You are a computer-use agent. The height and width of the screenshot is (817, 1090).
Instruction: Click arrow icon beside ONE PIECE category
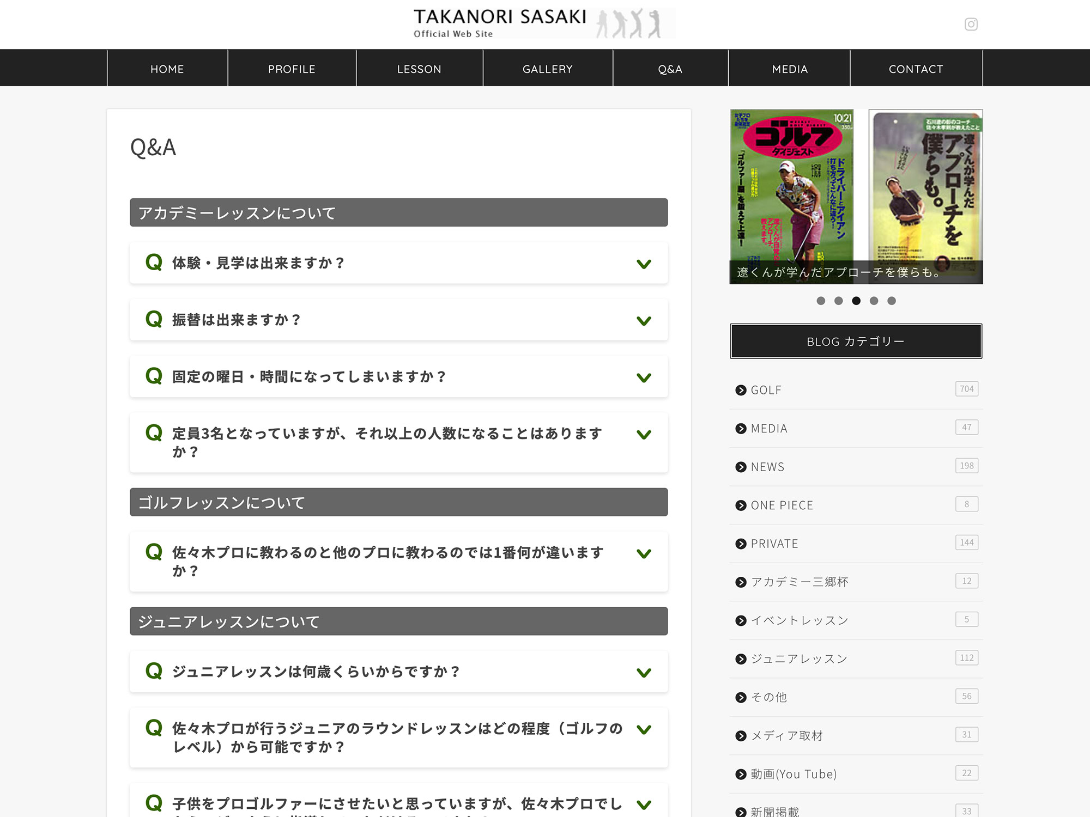pyautogui.click(x=741, y=505)
